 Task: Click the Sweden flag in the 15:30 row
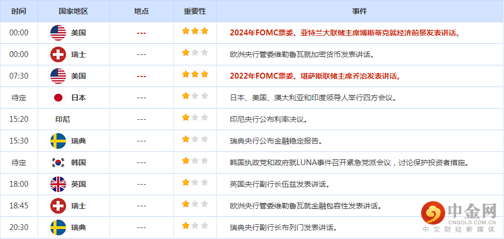(x=58, y=141)
